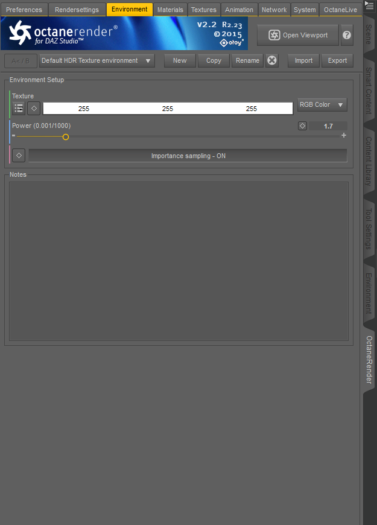This screenshot has height=525, width=377.
Task: Open the vertical Environment side tab
Action: pos(369,293)
